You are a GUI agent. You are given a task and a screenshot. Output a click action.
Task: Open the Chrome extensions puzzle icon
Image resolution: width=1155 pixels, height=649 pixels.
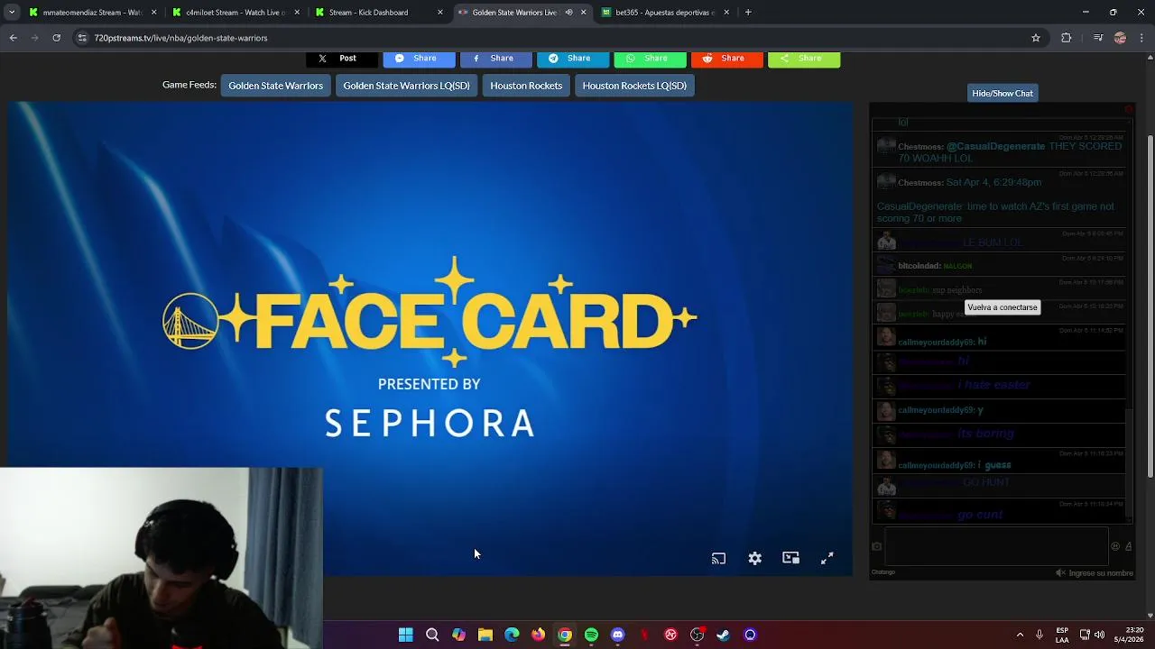coord(1067,38)
